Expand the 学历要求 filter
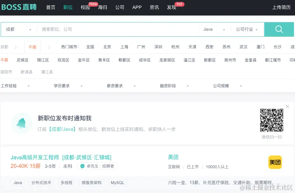 [68, 86]
